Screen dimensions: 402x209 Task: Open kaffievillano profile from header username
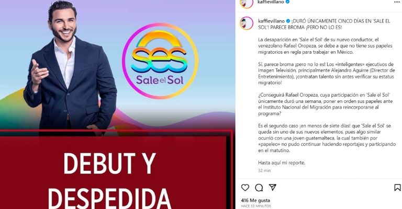(271, 2)
